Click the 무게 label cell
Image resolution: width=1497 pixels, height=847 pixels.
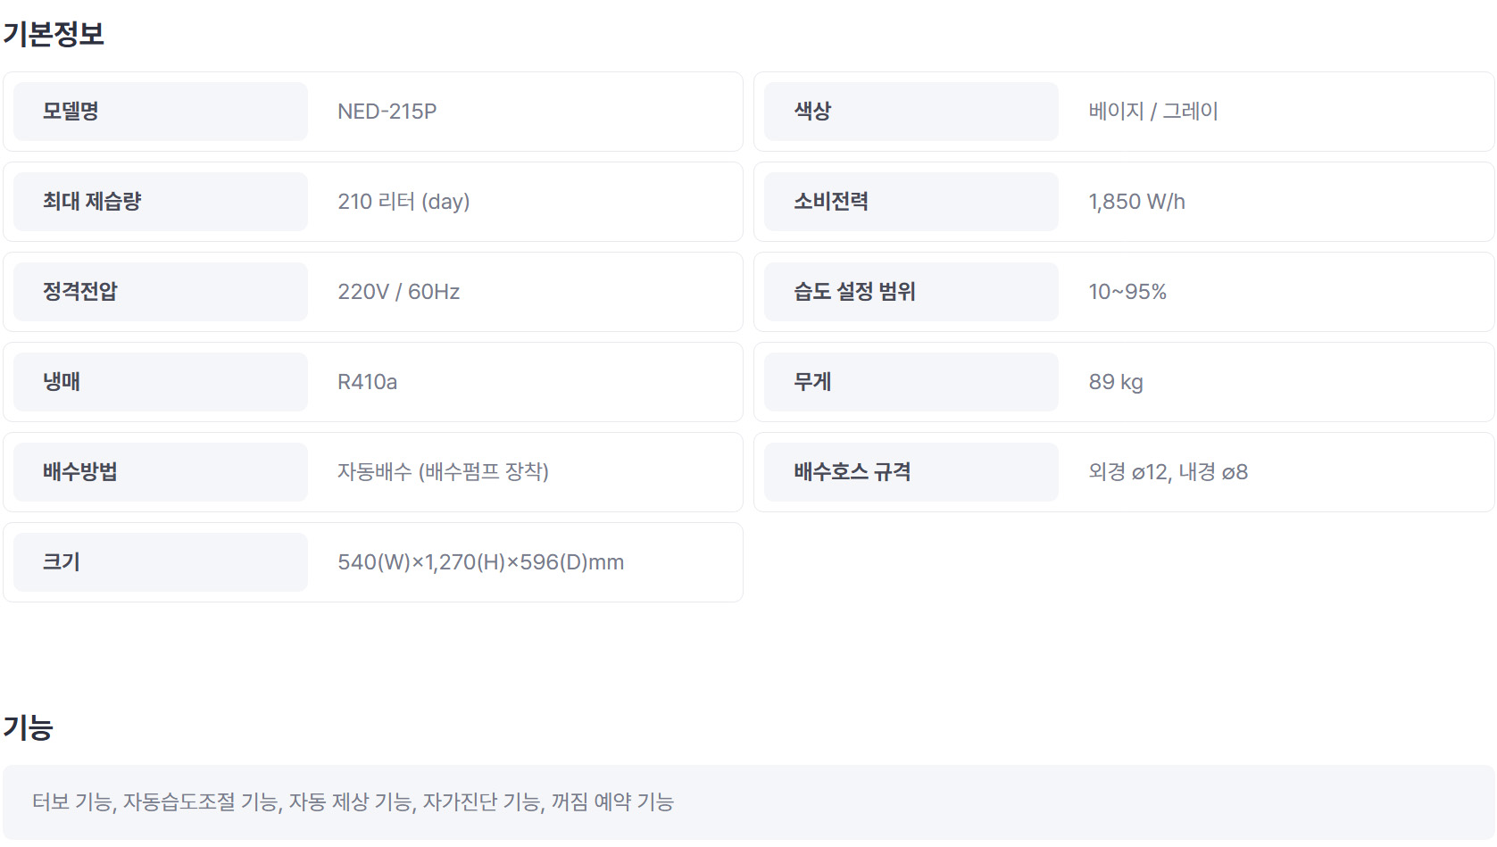tap(911, 382)
